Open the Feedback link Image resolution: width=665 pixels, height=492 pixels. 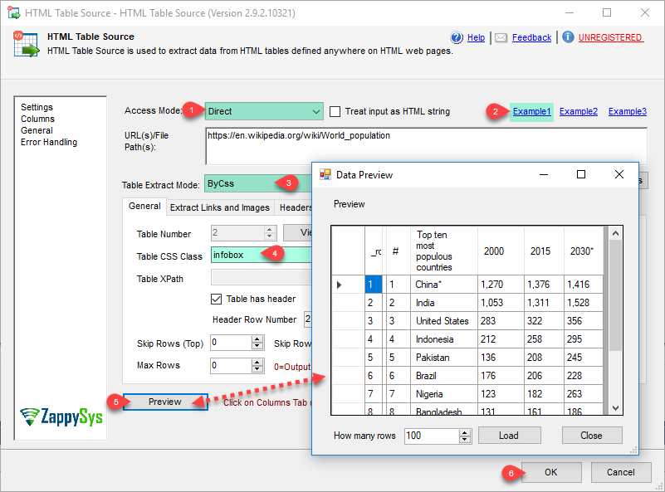pyautogui.click(x=531, y=37)
